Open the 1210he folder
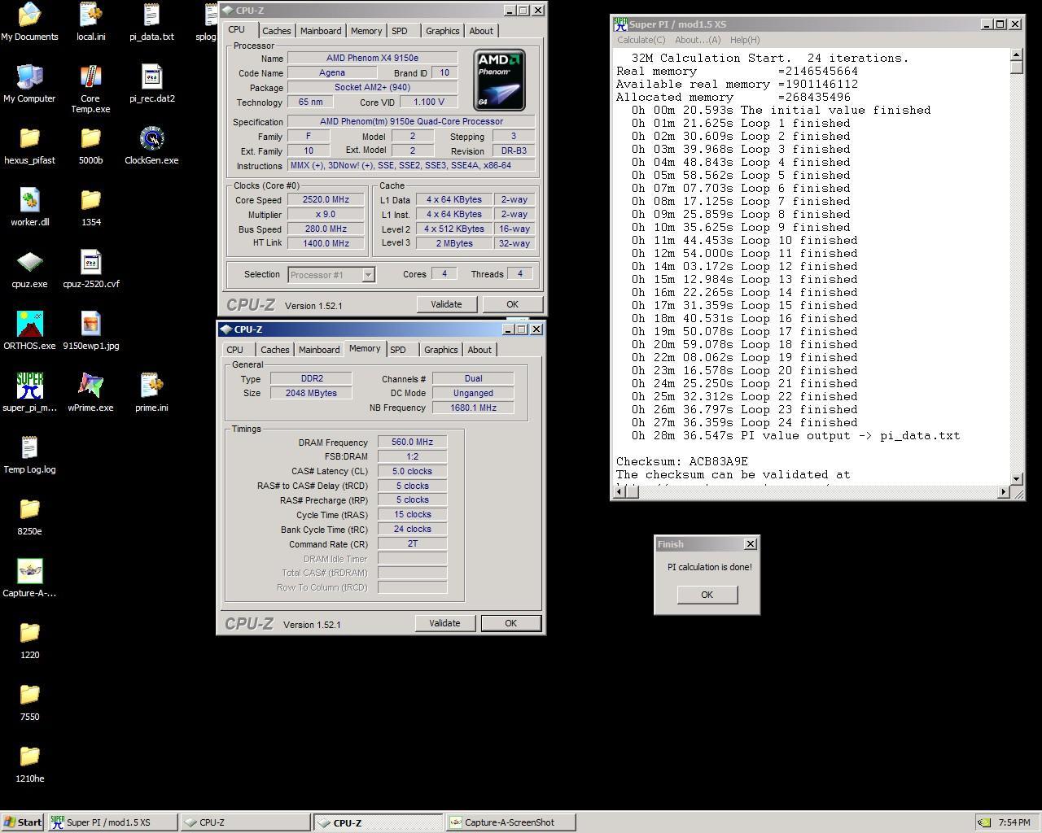The image size is (1042, 833). point(29,764)
